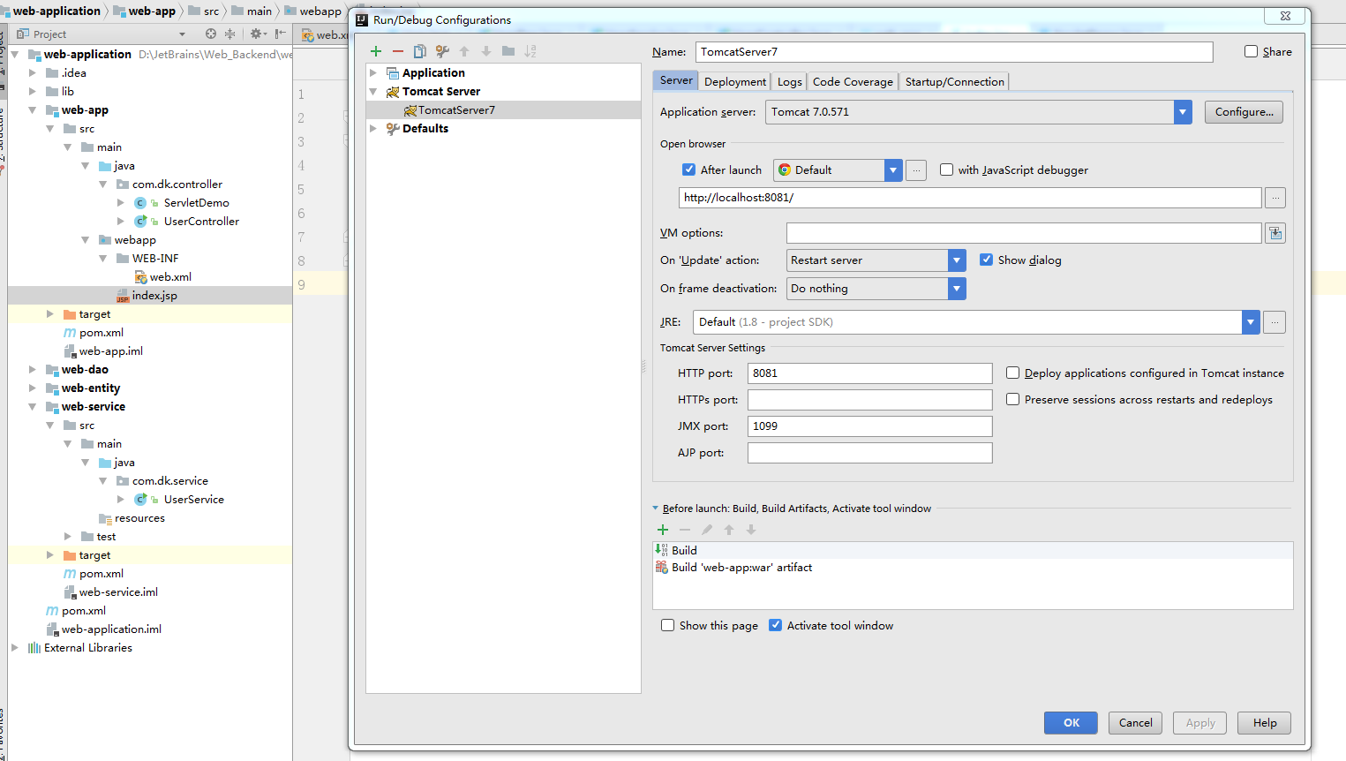Expand the Application node in configurations tree

click(373, 73)
